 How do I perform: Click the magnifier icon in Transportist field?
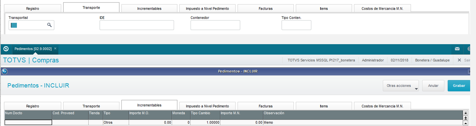pyautogui.click(x=49, y=25)
